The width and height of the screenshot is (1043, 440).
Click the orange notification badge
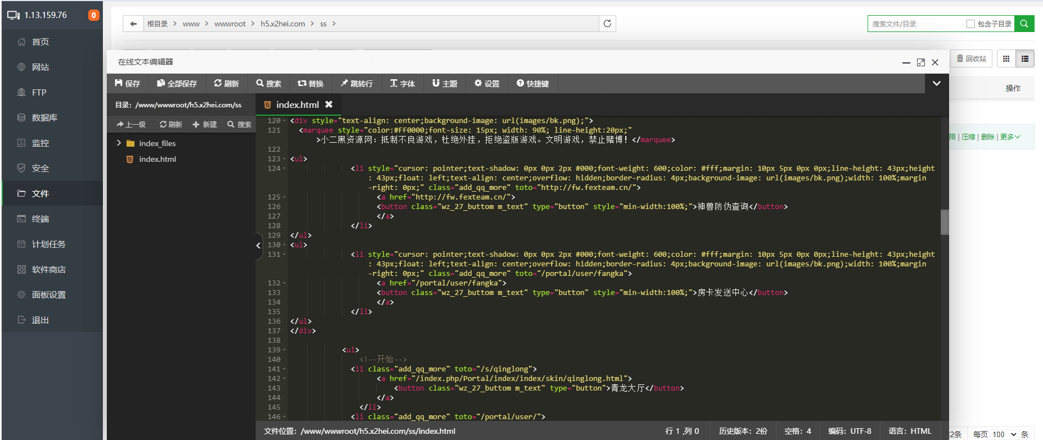[x=94, y=15]
